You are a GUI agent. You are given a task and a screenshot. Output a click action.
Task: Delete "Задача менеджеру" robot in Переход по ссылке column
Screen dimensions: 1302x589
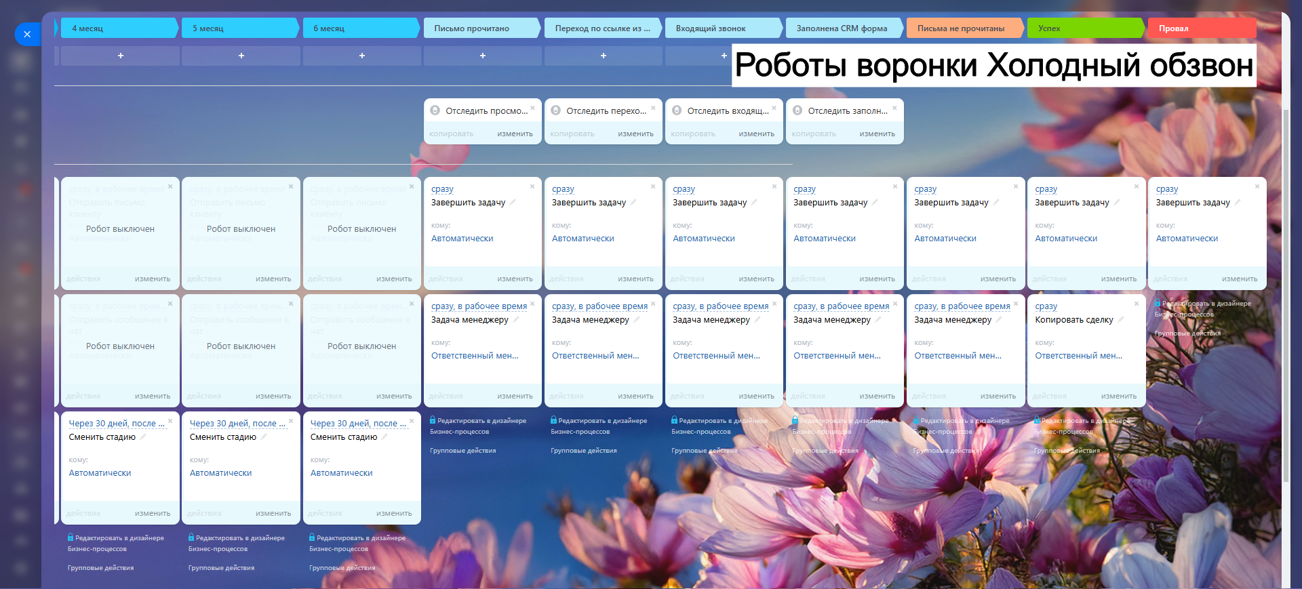(653, 304)
